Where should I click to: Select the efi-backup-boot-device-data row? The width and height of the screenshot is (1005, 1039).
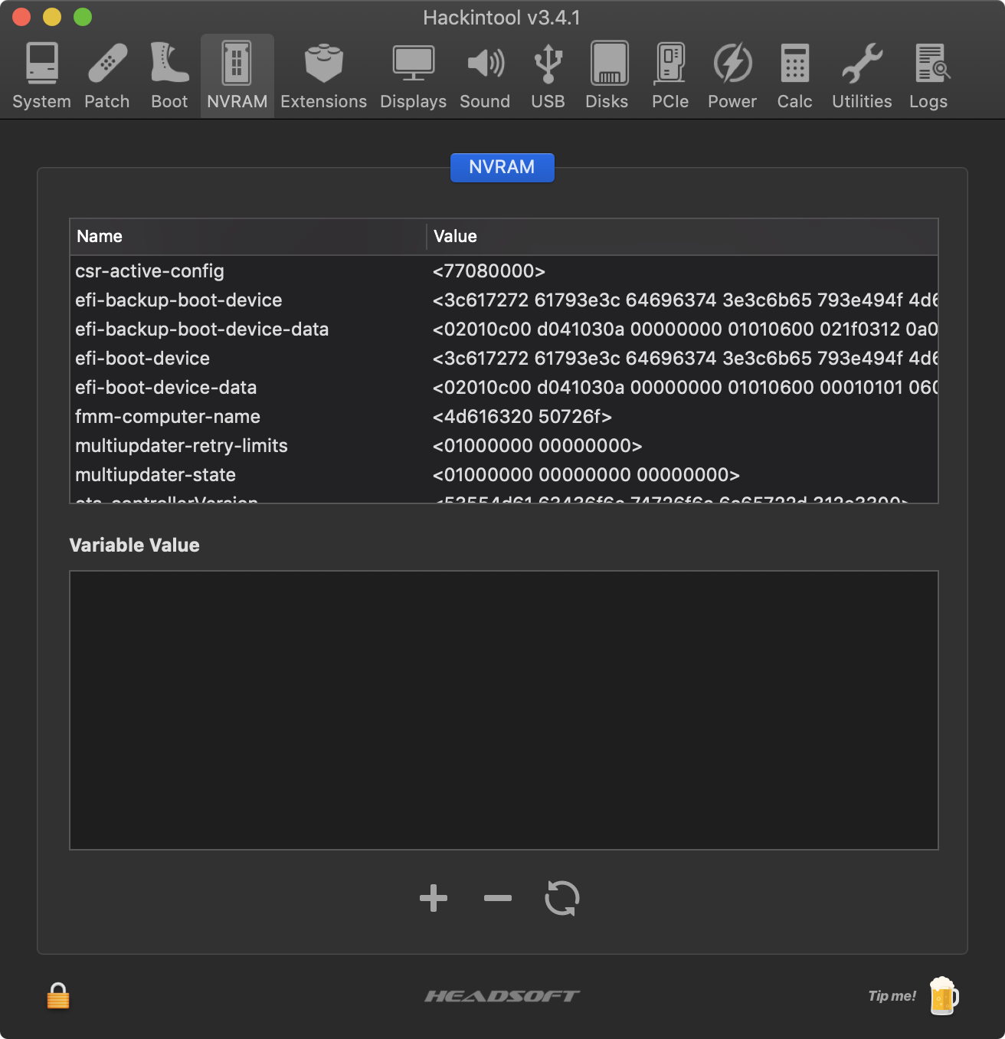point(504,329)
